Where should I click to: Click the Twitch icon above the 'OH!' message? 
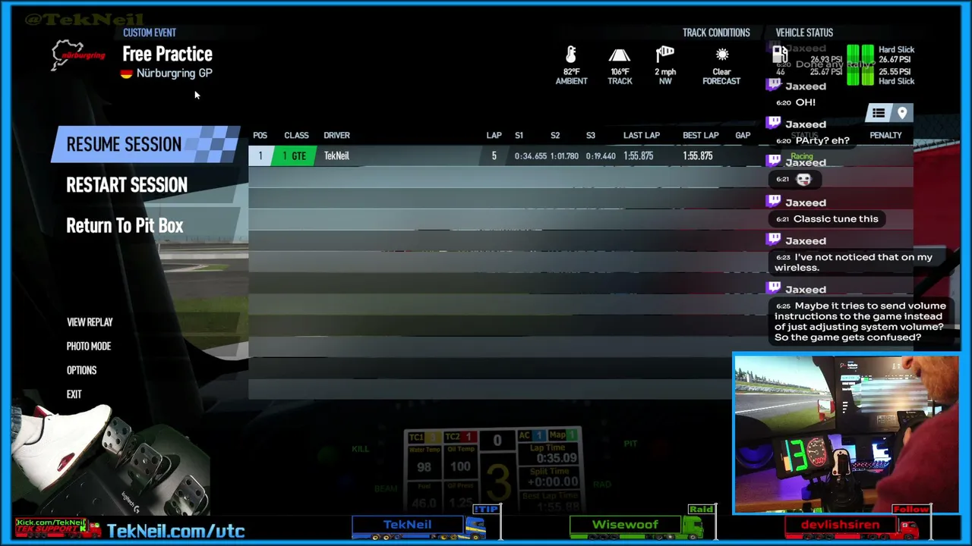pyautogui.click(x=774, y=86)
